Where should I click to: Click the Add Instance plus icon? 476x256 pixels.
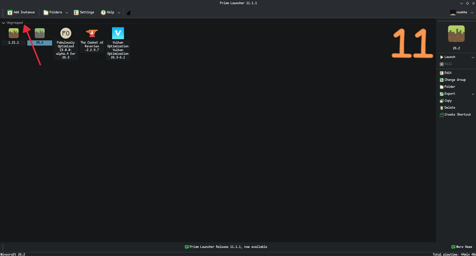pos(10,12)
